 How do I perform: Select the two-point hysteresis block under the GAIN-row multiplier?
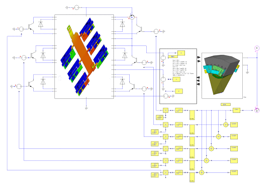pyautogui.click(x=160, y=117)
